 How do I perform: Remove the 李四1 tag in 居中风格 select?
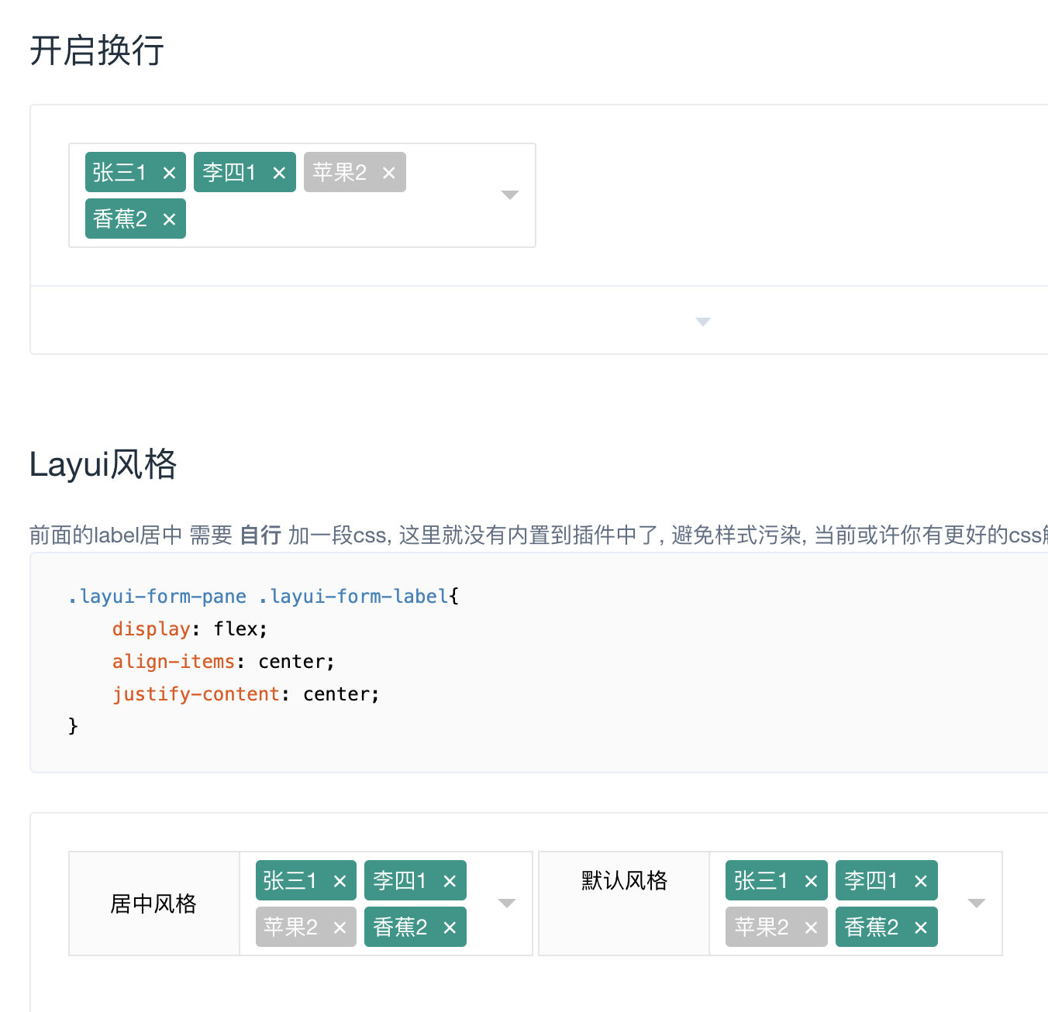450,881
